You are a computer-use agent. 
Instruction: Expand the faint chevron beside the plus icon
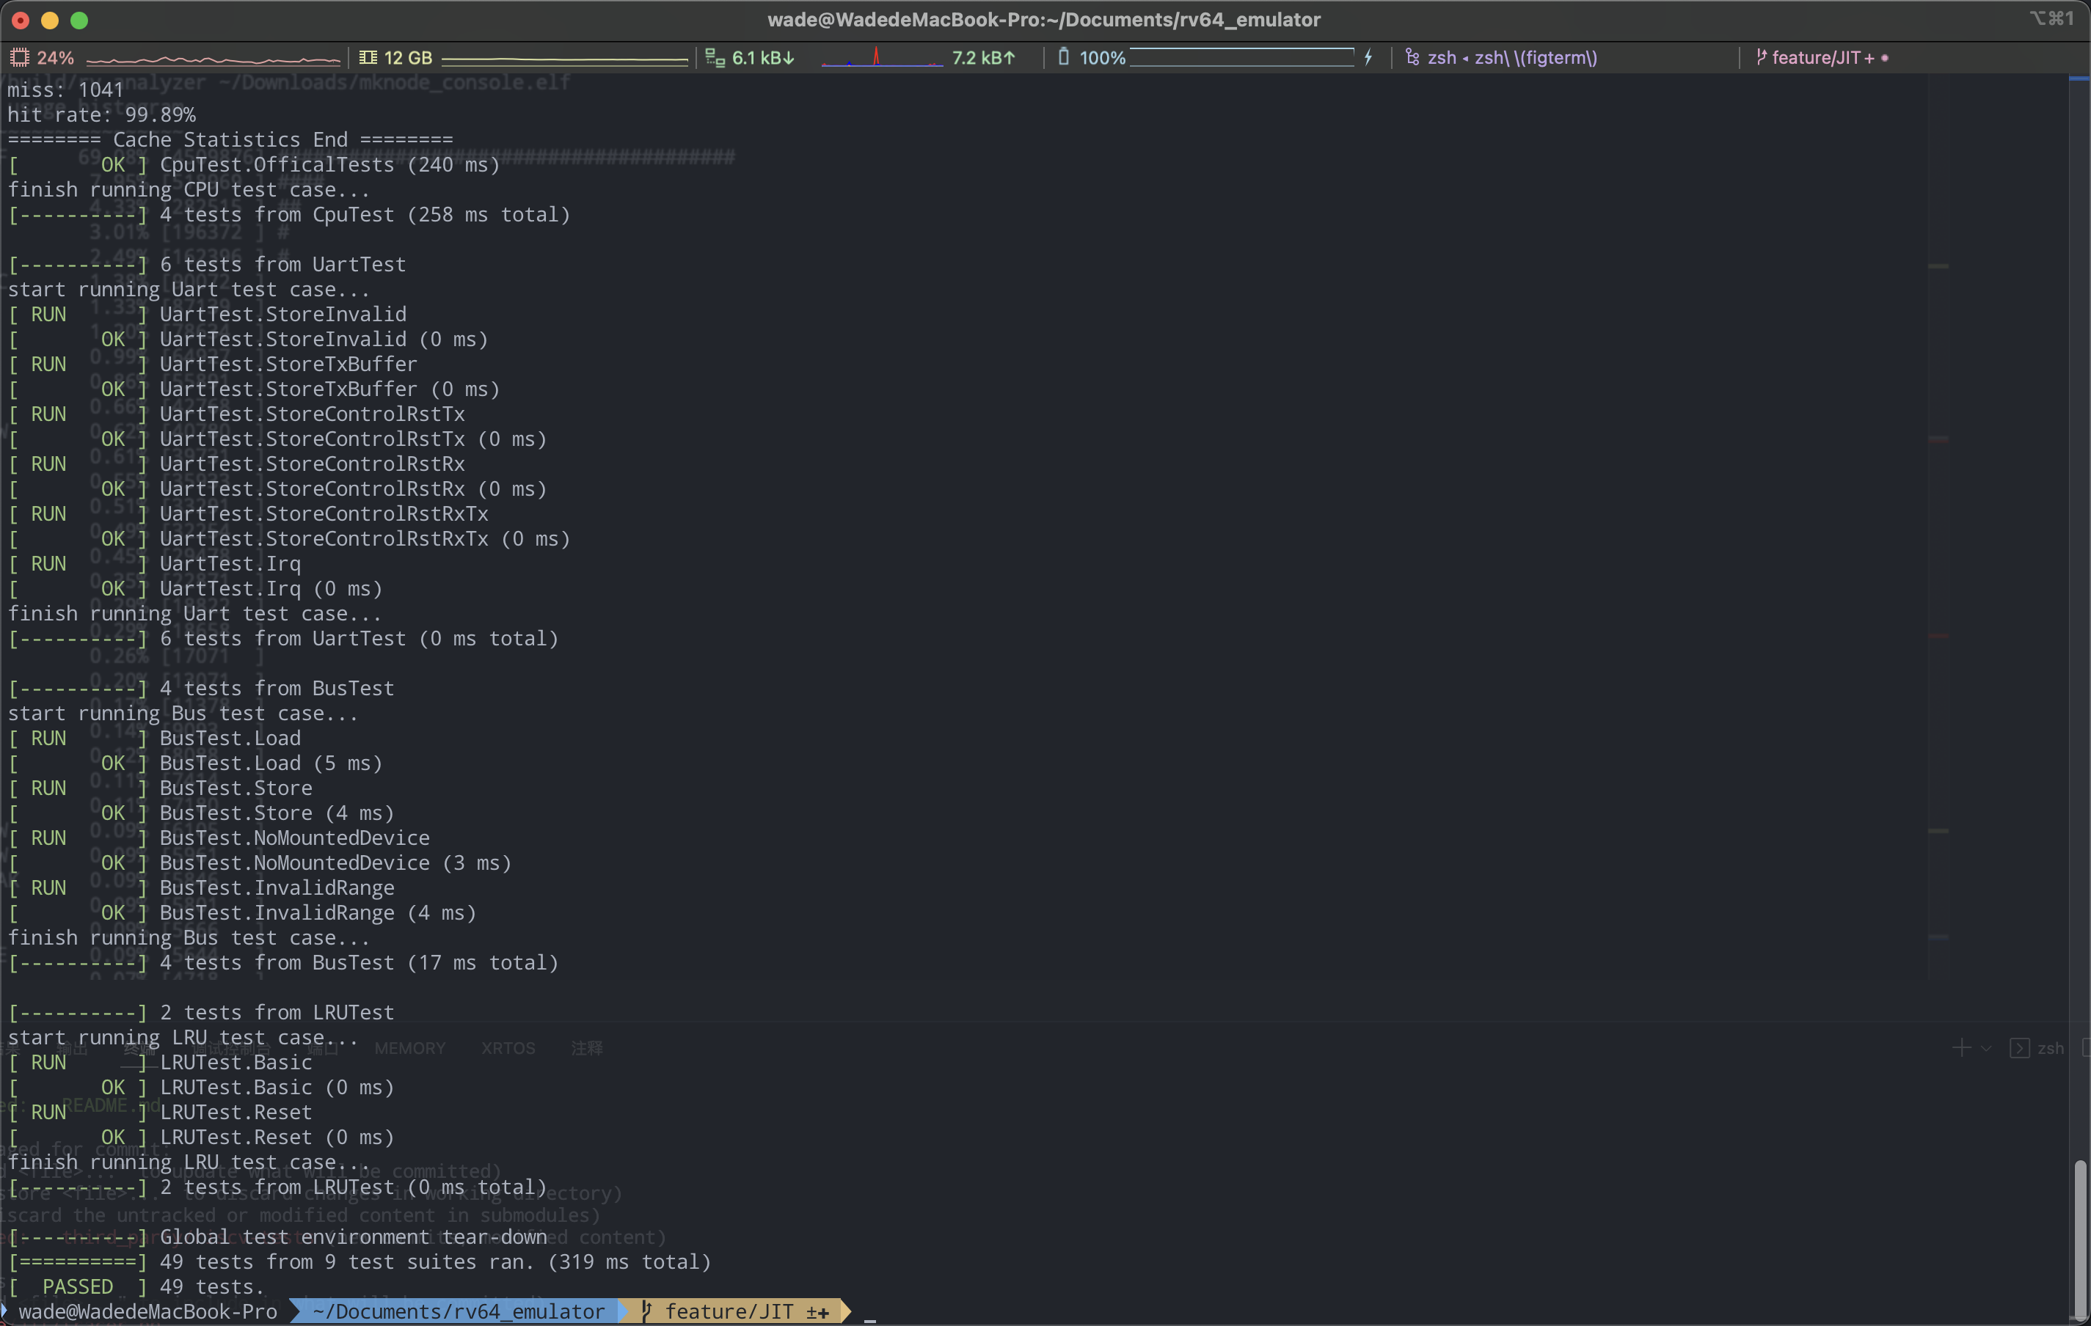click(x=1986, y=1048)
